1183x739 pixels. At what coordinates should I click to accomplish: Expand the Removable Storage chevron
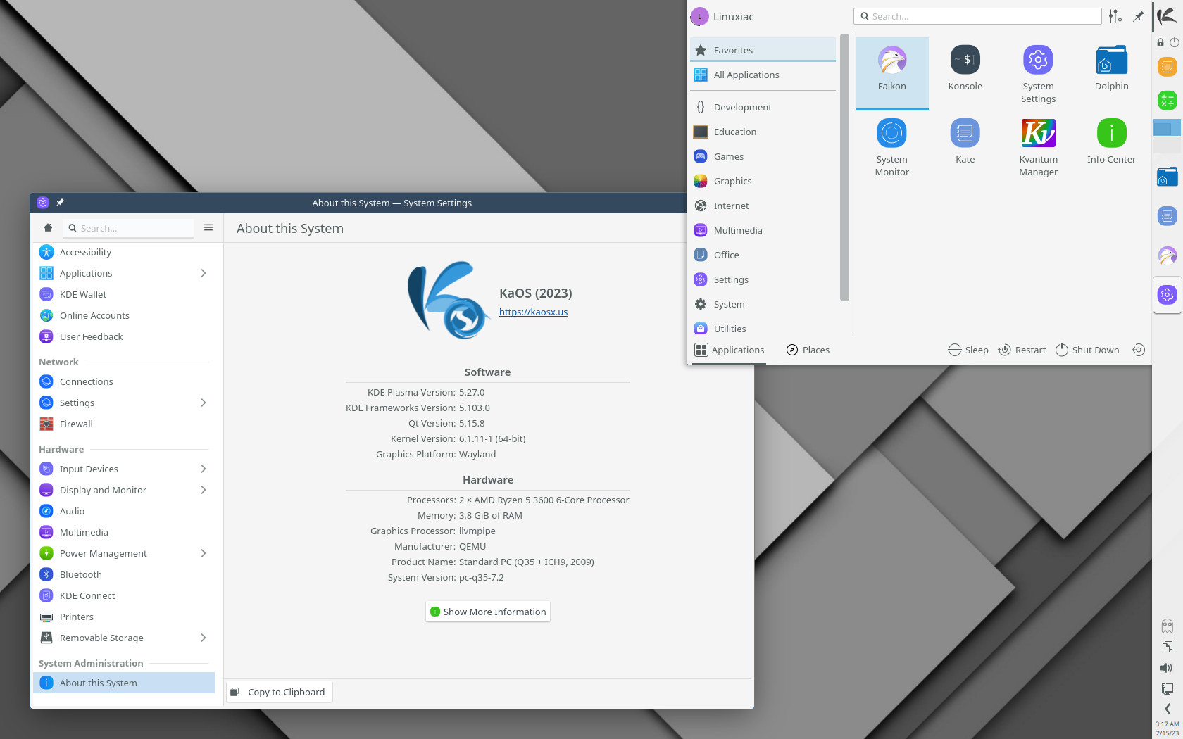pyautogui.click(x=204, y=638)
